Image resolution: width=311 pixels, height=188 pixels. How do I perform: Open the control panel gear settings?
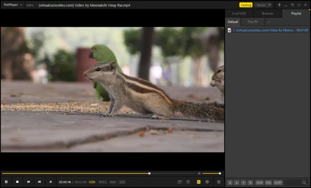pos(207,182)
